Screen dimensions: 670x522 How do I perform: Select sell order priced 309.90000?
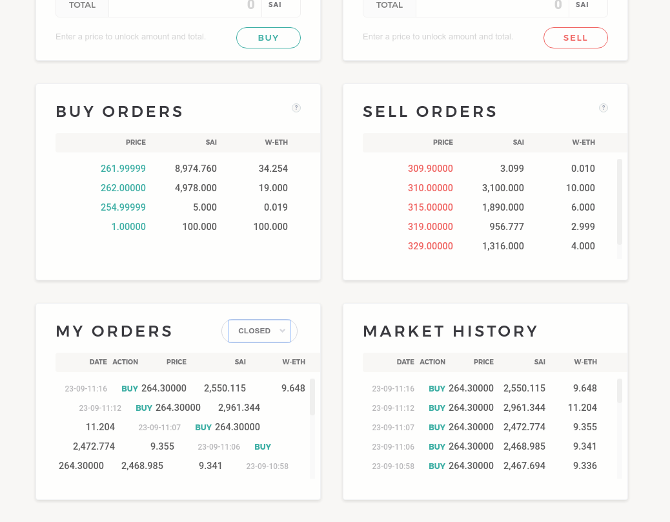pos(430,168)
